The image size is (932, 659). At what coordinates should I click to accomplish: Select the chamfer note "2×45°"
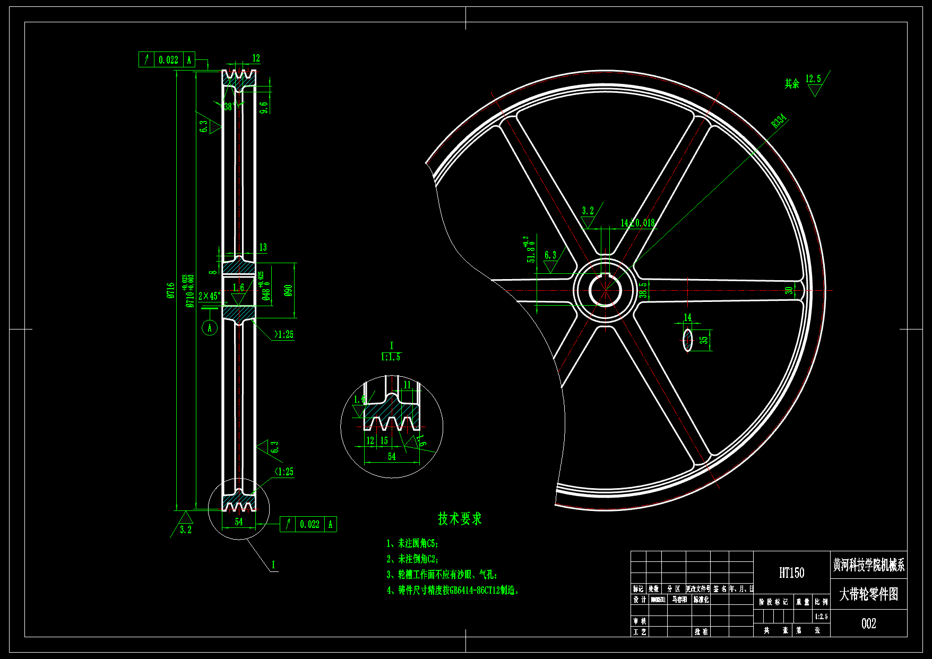pos(209,296)
